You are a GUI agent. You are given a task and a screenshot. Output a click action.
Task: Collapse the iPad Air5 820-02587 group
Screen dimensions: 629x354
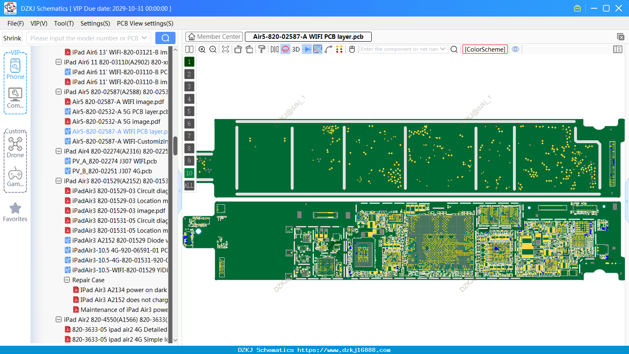(x=59, y=92)
